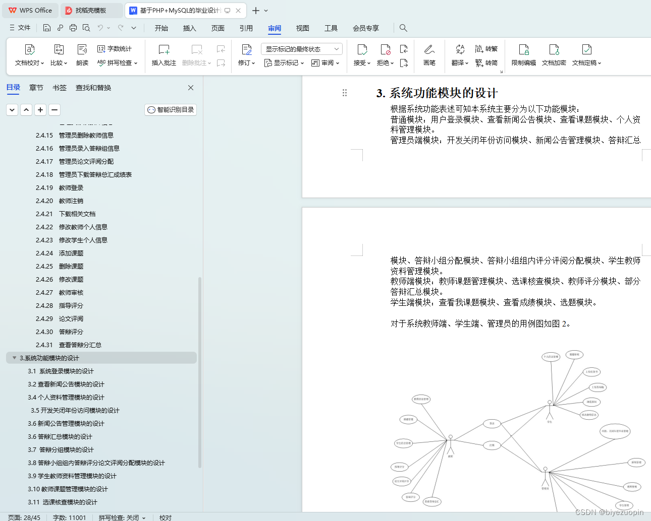651x521 pixels.
Task: Go to previous revision icon beside 拒绝
Action: click(x=404, y=49)
